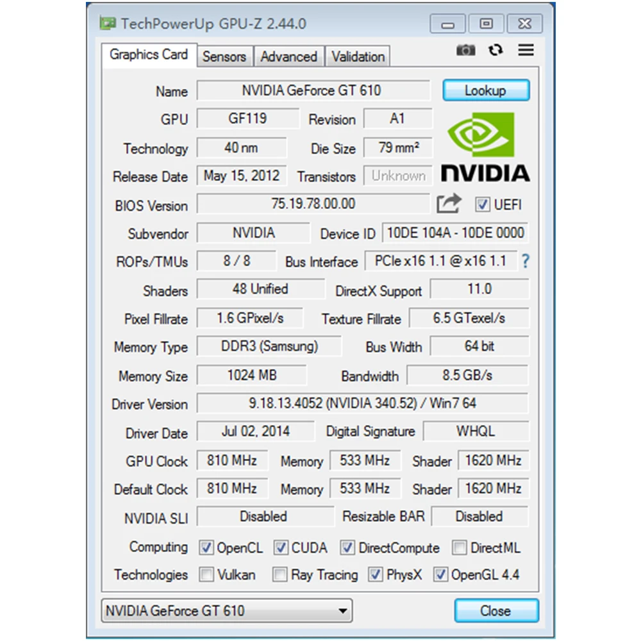Click the BIOS Version field 75.19.78.00.00
Screen dimensions: 641x641
click(x=313, y=204)
